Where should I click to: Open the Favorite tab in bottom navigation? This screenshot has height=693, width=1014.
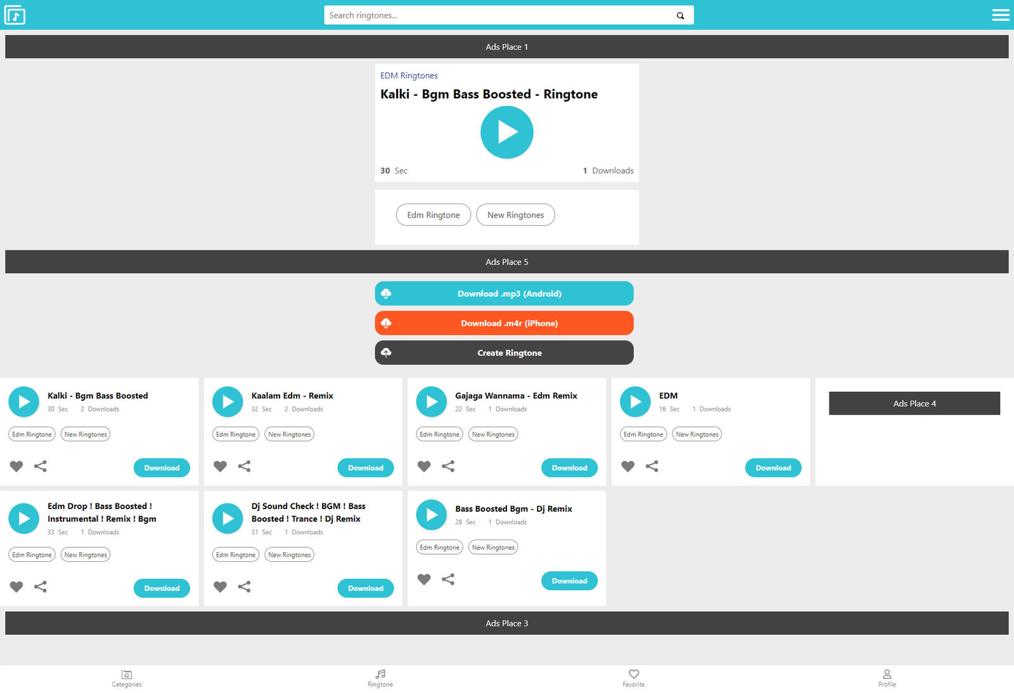point(633,678)
